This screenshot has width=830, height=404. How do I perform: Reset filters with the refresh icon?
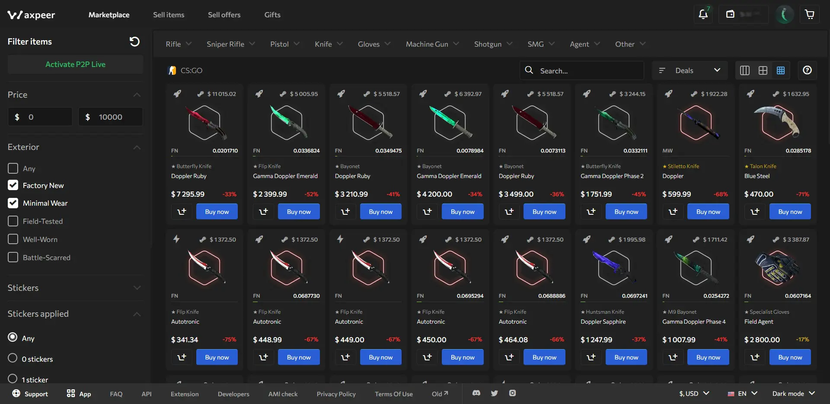(134, 41)
